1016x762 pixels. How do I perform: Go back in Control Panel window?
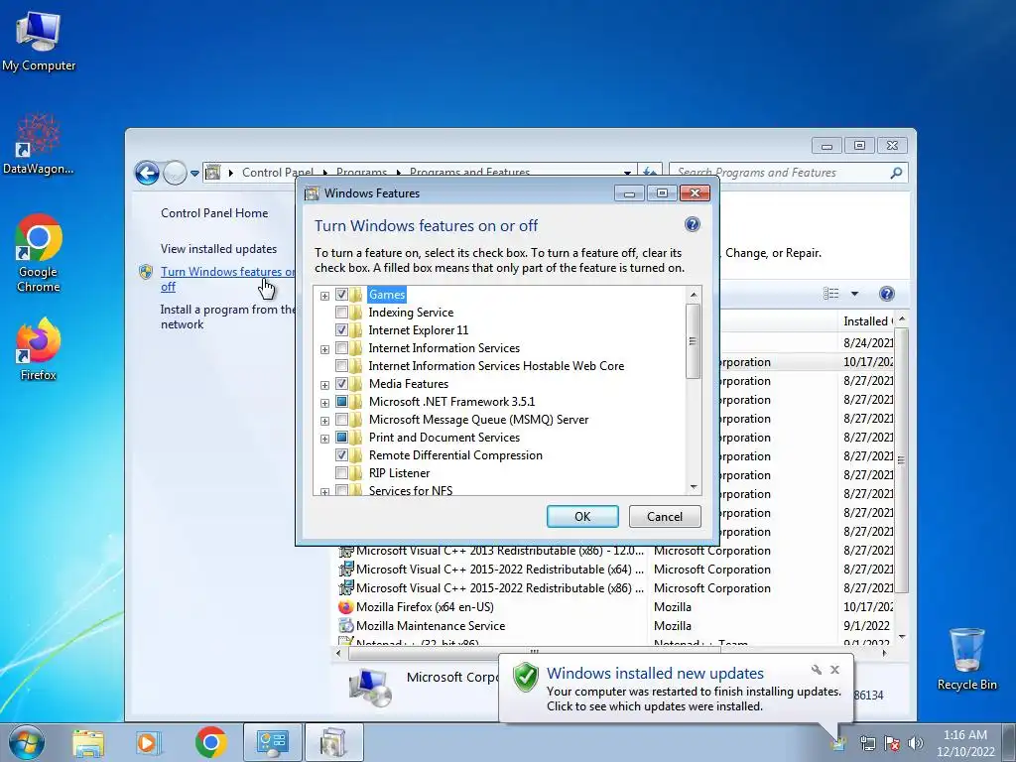click(x=147, y=173)
